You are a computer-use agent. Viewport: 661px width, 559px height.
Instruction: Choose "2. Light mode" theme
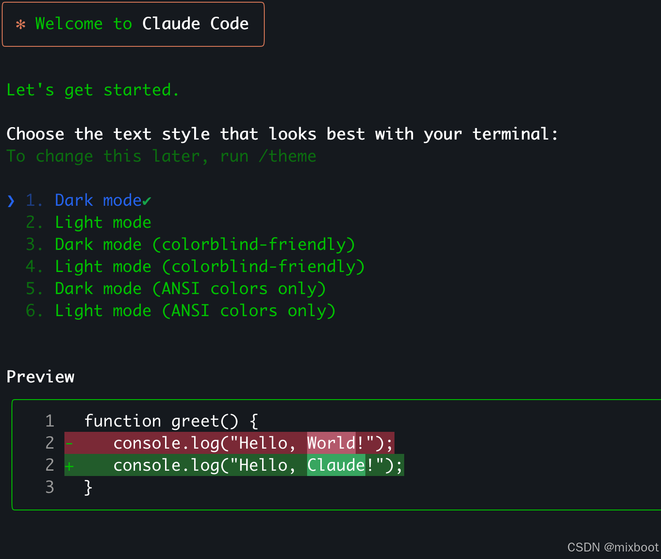coord(88,223)
